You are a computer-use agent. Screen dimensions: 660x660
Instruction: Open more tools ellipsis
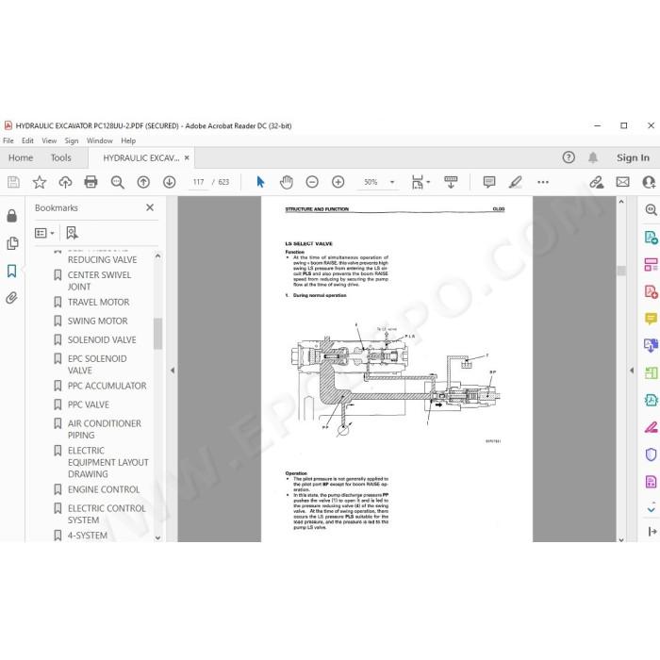(x=543, y=182)
